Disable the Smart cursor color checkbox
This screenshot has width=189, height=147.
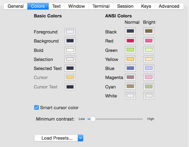click(x=36, y=108)
